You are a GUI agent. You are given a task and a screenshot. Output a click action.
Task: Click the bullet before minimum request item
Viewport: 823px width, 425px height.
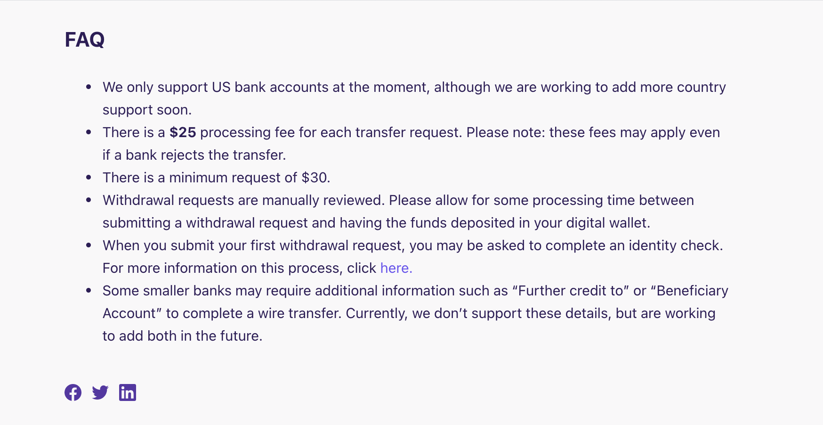click(89, 178)
